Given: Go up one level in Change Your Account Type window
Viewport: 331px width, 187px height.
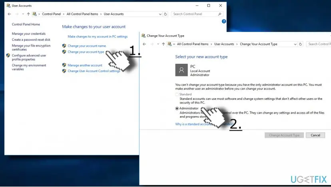Looking at the screenshot, I should pyautogui.click(x=164, y=44).
